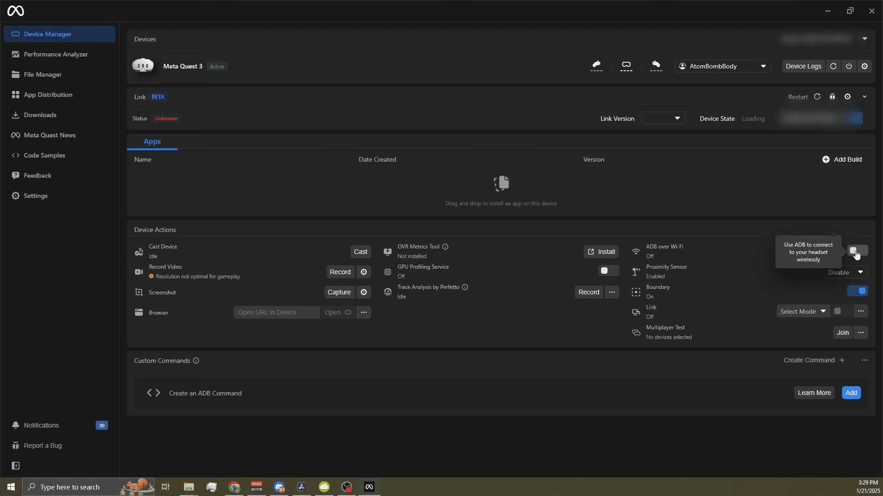Image resolution: width=883 pixels, height=496 pixels.
Task: Open Screenshot capture settings gear
Action: pyautogui.click(x=364, y=292)
